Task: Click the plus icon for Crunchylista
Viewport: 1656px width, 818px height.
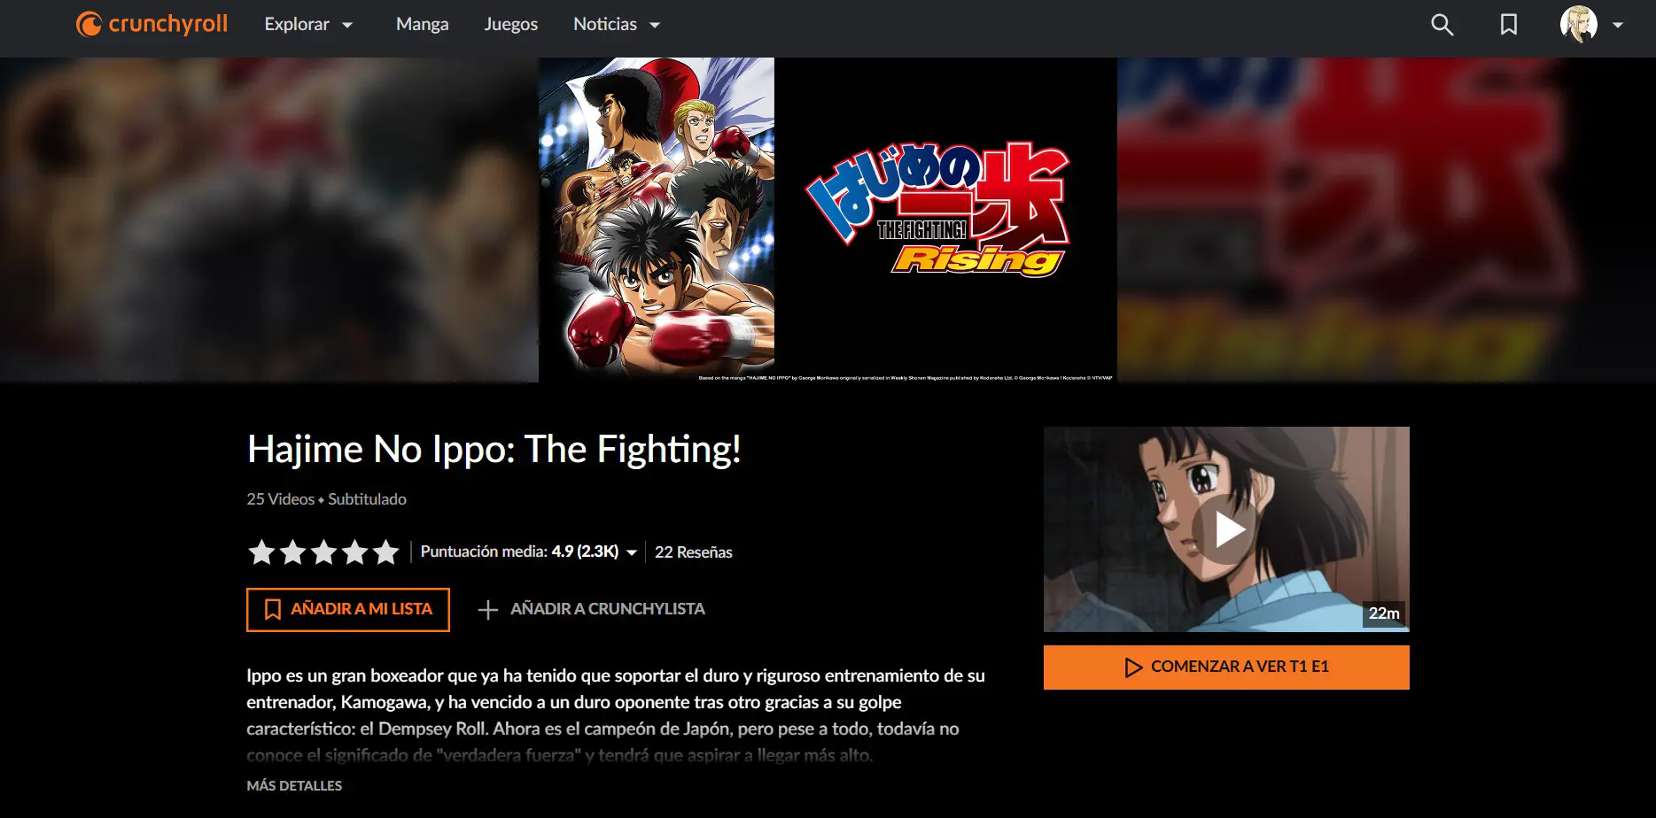Action: (x=488, y=610)
